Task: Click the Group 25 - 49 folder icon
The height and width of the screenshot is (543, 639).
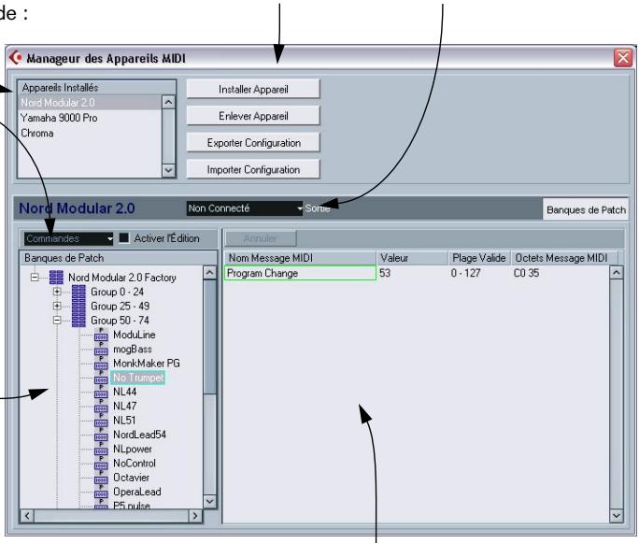Action: (x=78, y=307)
